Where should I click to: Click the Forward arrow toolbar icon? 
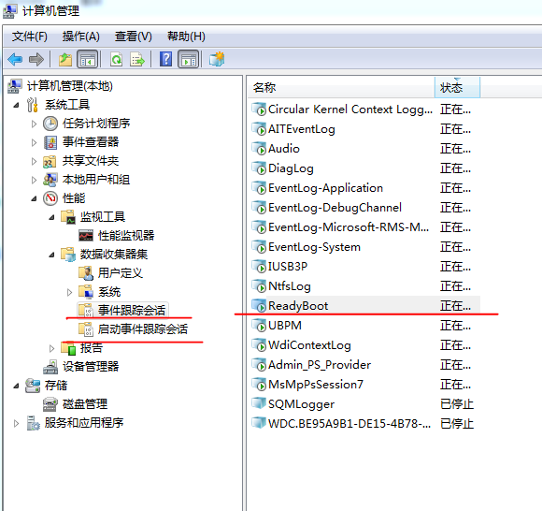(x=36, y=59)
